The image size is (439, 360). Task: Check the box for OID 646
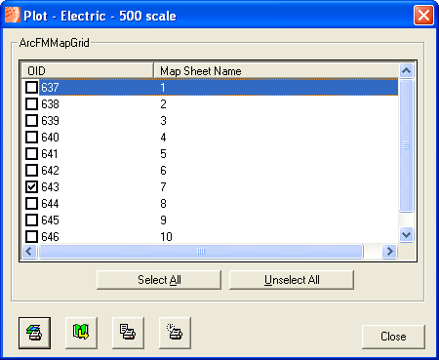[31, 236]
